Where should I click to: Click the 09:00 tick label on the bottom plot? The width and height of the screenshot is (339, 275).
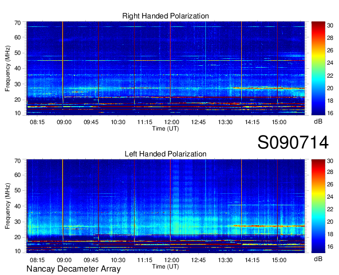pos(64,260)
